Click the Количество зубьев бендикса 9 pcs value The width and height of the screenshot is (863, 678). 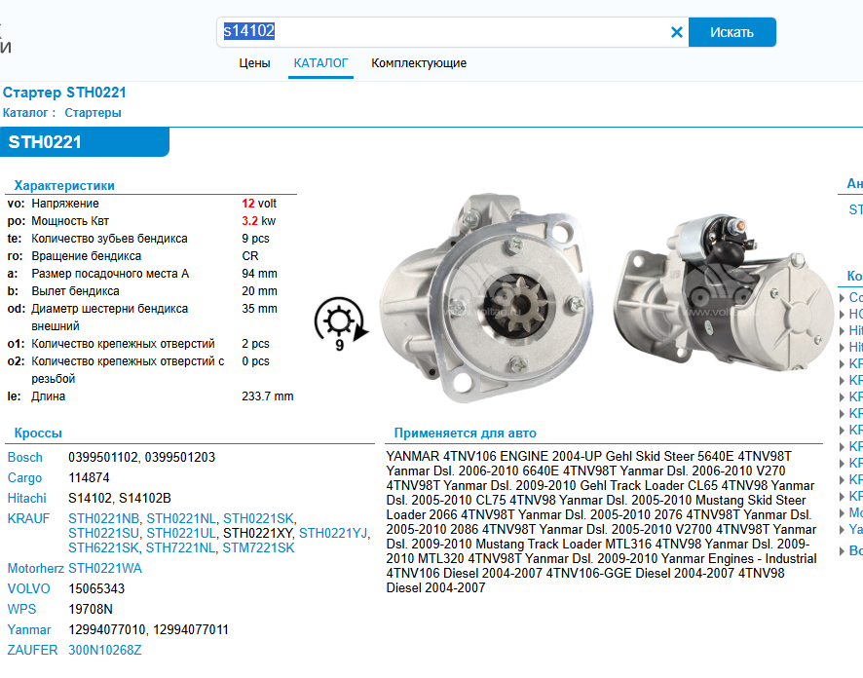click(x=255, y=239)
